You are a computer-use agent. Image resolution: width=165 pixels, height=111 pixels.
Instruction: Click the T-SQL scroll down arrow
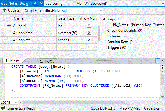[x=163, y=97]
